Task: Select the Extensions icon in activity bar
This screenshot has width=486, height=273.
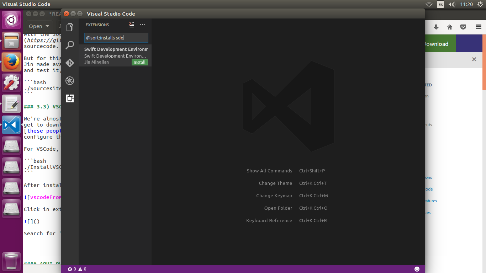Action: (x=70, y=98)
